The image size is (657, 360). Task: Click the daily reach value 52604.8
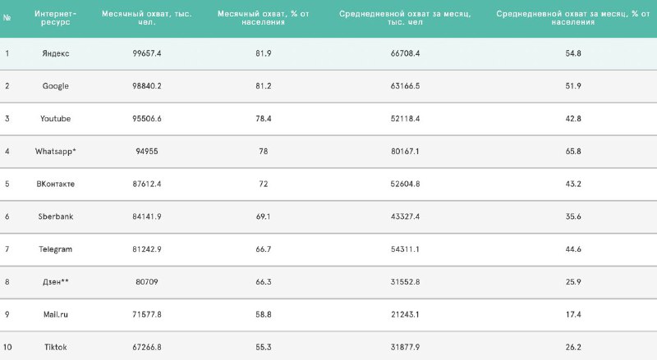(405, 184)
